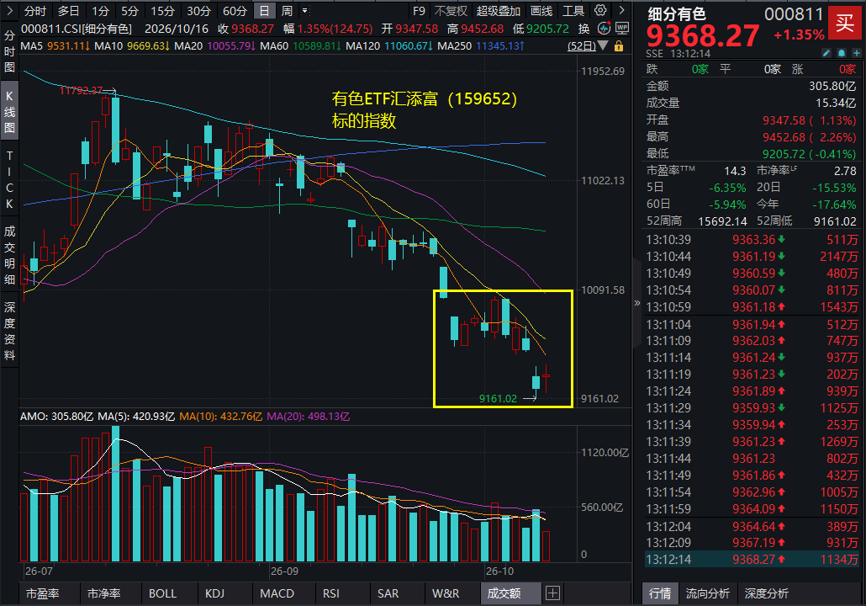Expand the toolbar overflow arrow after settings
The image size is (866, 606).
point(621,10)
